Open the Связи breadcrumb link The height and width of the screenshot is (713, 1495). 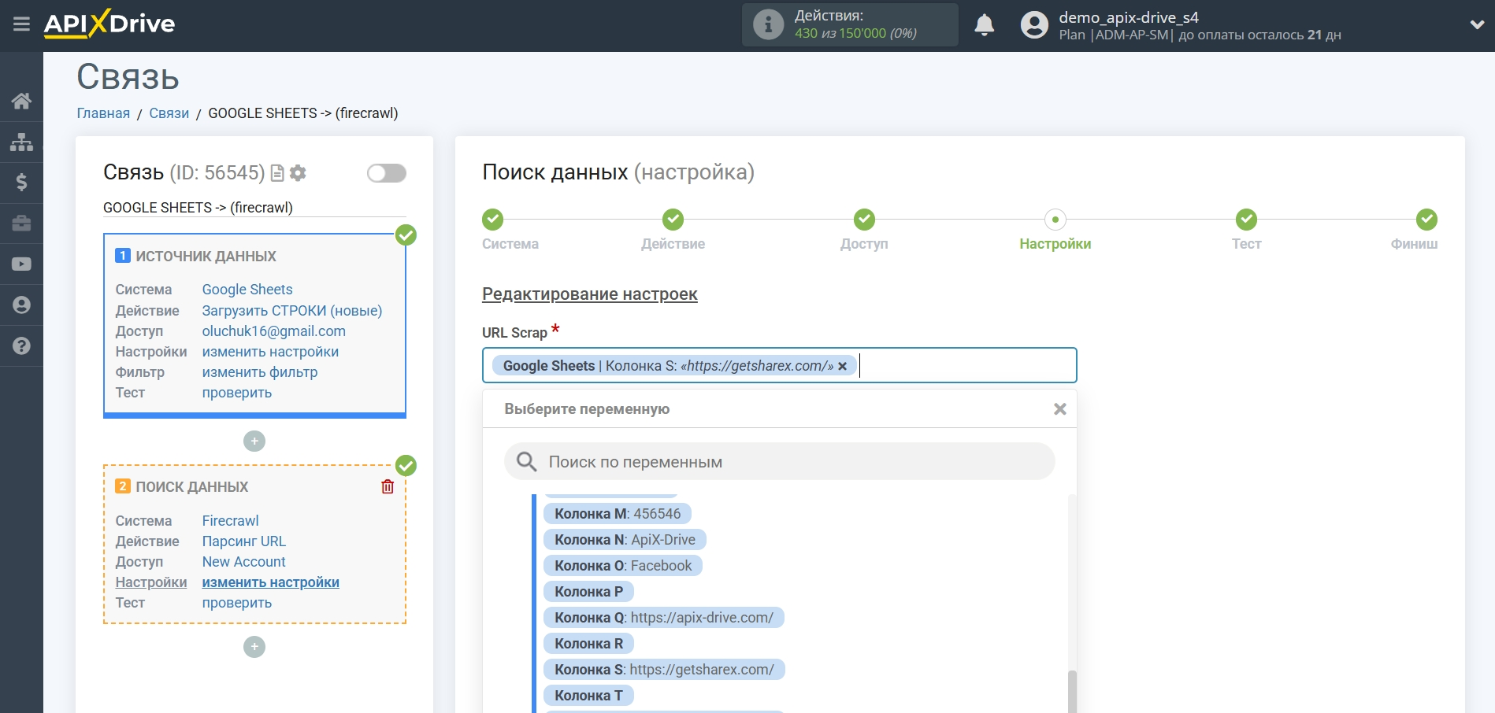click(x=169, y=113)
